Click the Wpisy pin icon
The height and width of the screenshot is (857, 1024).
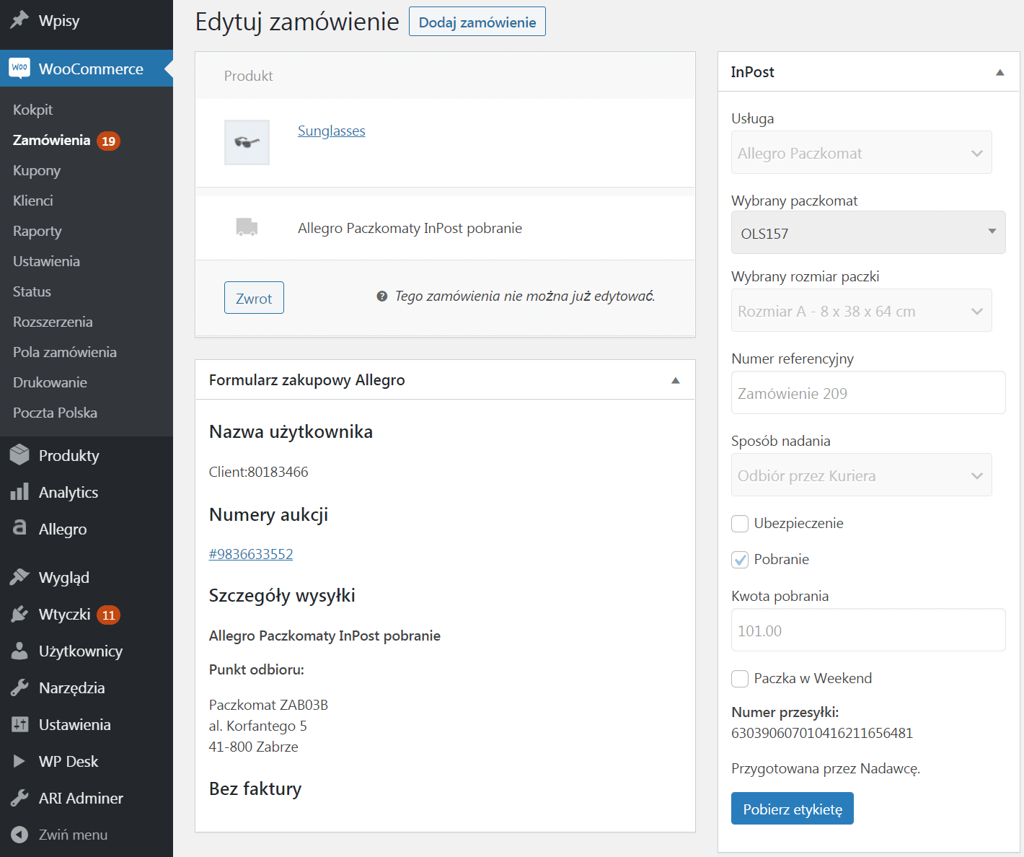[x=19, y=20]
